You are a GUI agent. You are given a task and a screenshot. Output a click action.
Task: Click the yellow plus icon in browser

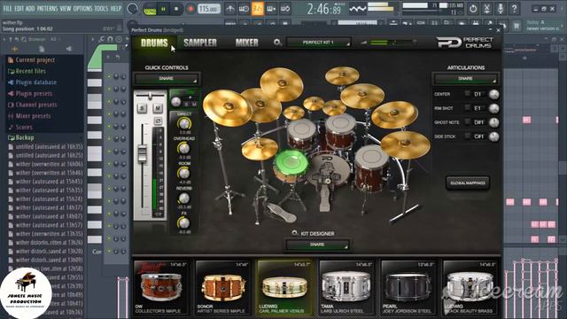click(x=14, y=49)
